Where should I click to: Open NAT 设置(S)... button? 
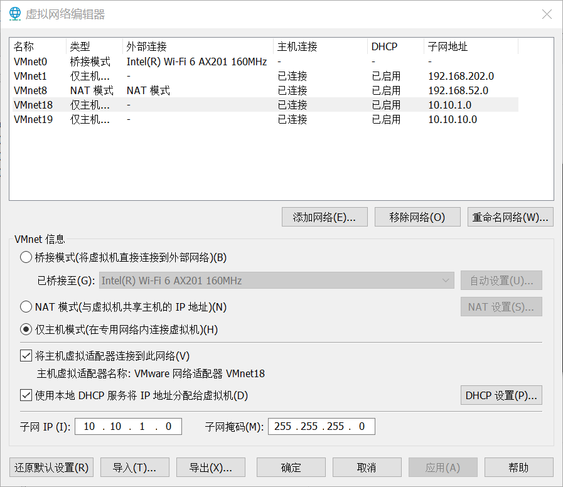[501, 307]
